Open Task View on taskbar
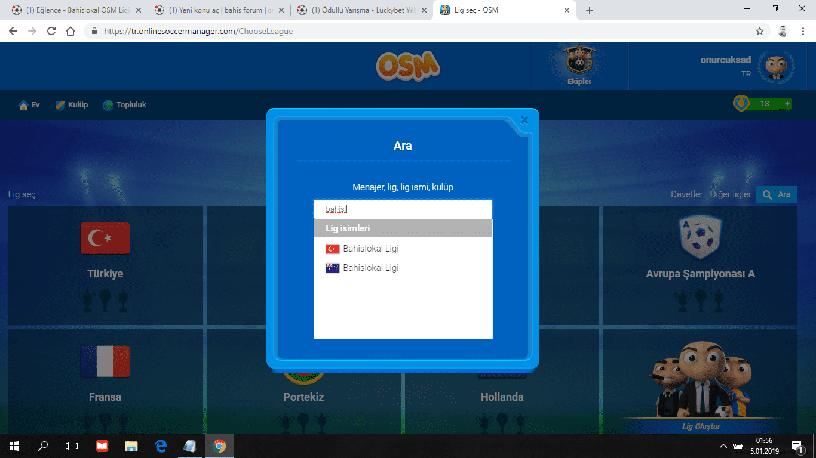 [72, 446]
